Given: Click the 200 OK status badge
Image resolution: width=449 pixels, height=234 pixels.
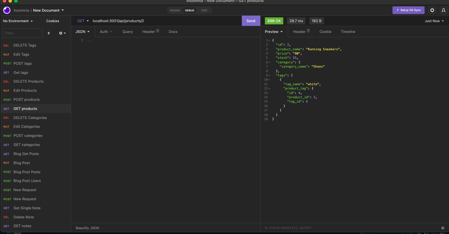Looking at the screenshot, I should click(x=274, y=21).
